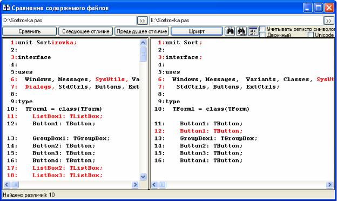Click the binoculars-with-dots Find Next icon
Screen dimensions: 337x201
(241, 31)
